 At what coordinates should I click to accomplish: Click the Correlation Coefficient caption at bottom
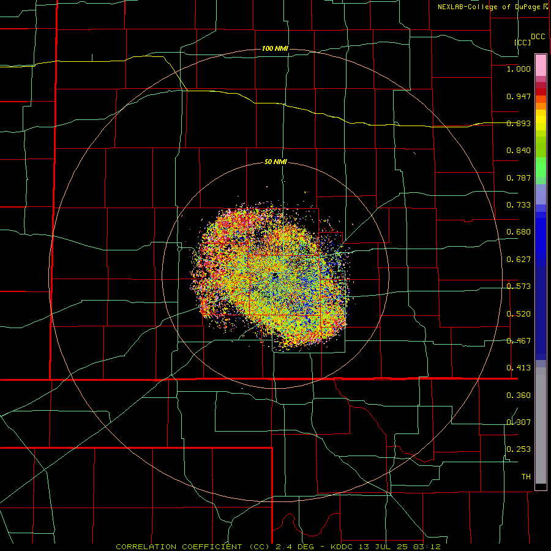click(278, 547)
